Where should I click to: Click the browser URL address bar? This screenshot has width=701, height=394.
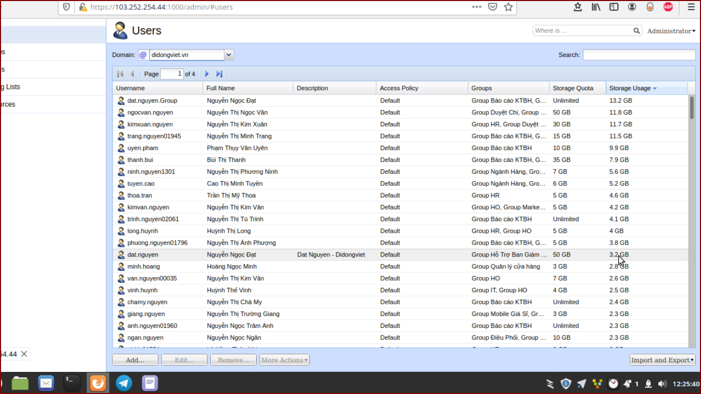(x=277, y=7)
